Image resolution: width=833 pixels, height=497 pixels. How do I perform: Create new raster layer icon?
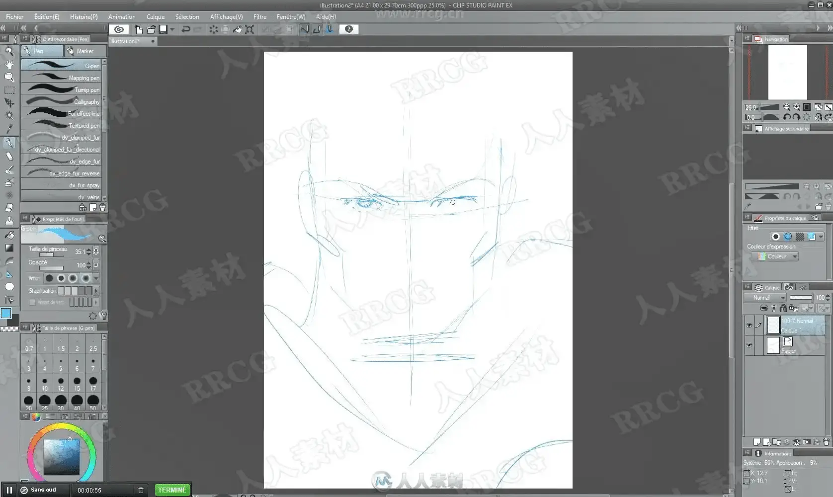point(756,442)
